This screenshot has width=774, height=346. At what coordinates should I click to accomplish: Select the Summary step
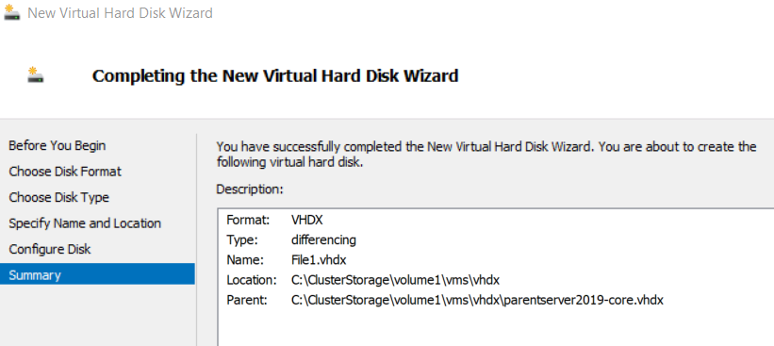tap(97, 274)
